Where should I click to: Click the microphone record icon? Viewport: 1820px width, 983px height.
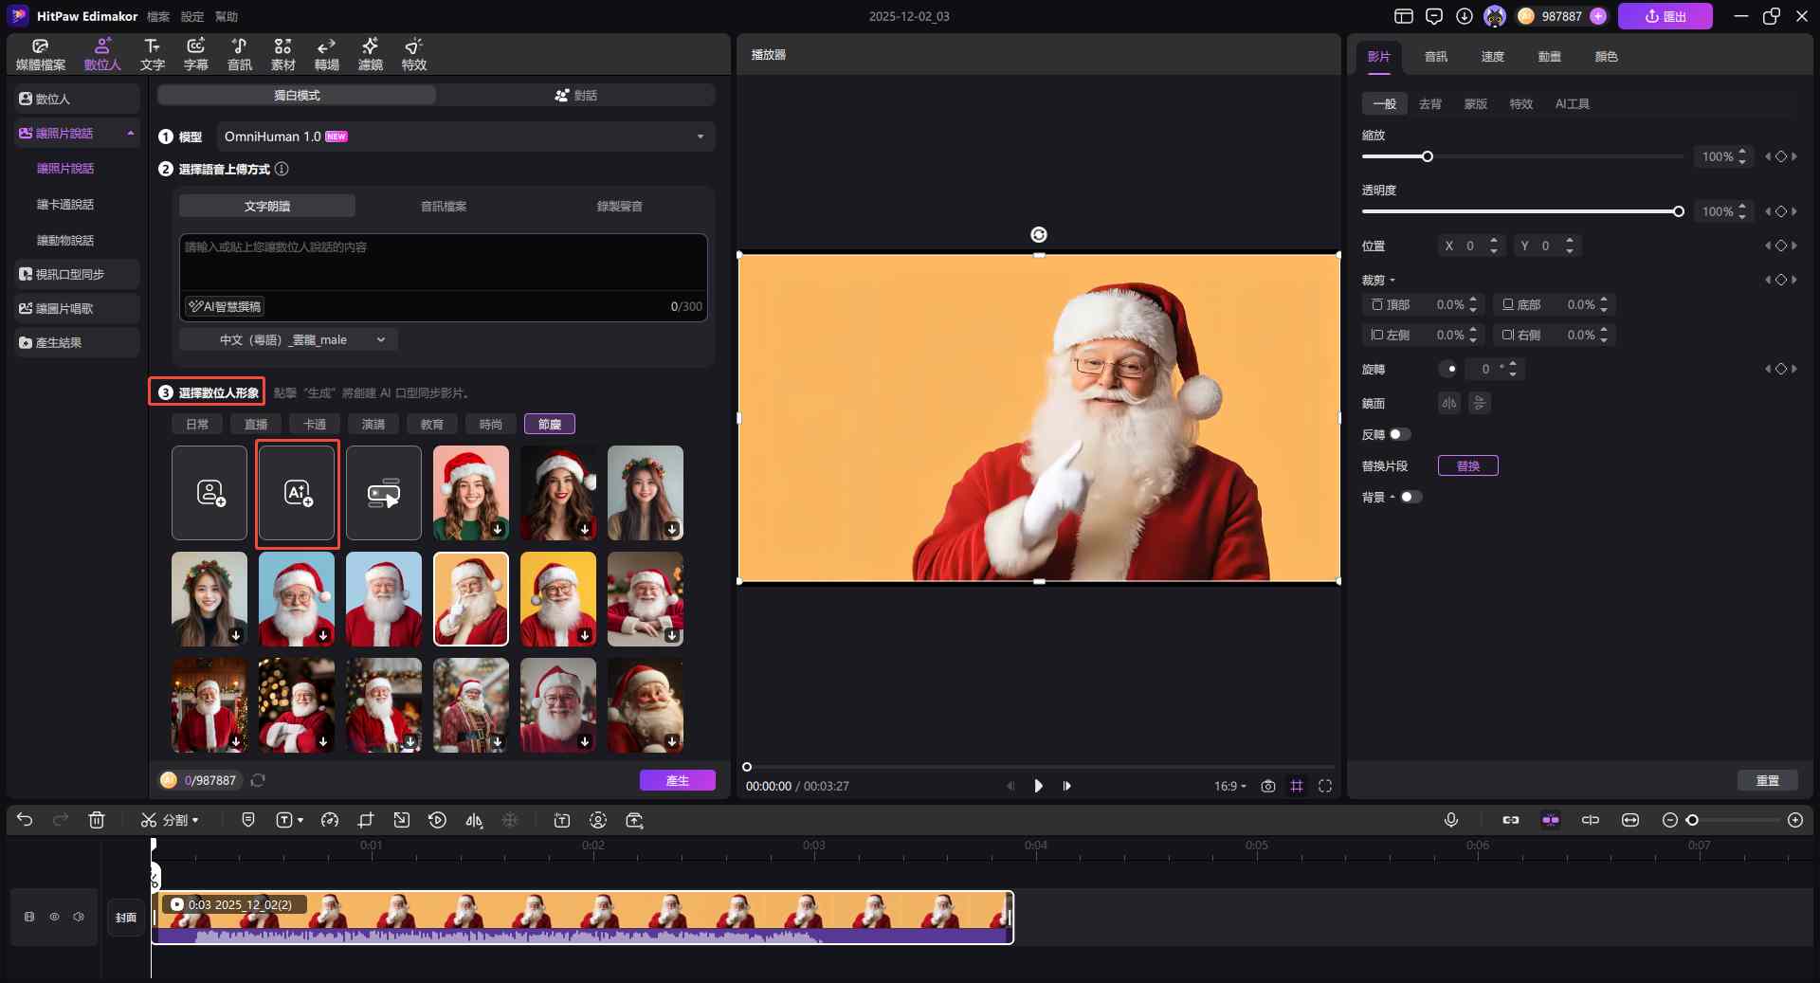[x=1450, y=820]
